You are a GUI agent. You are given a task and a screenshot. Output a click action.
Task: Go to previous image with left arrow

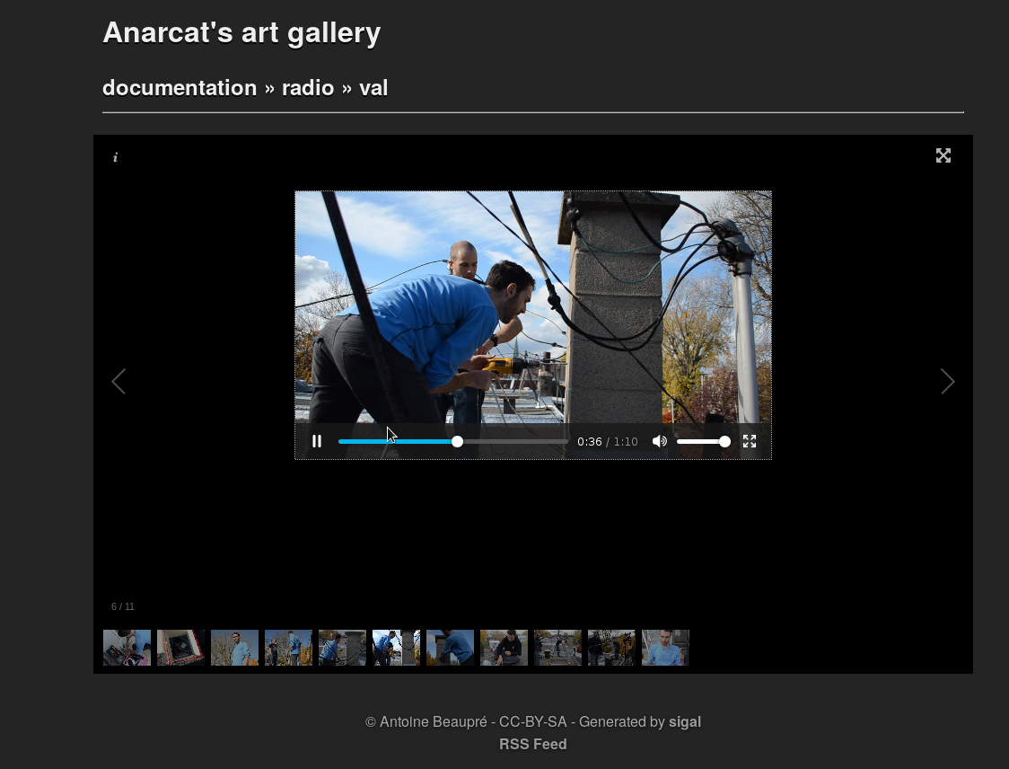click(118, 382)
